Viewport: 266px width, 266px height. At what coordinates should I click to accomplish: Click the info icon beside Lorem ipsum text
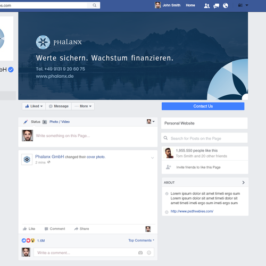click(x=167, y=194)
